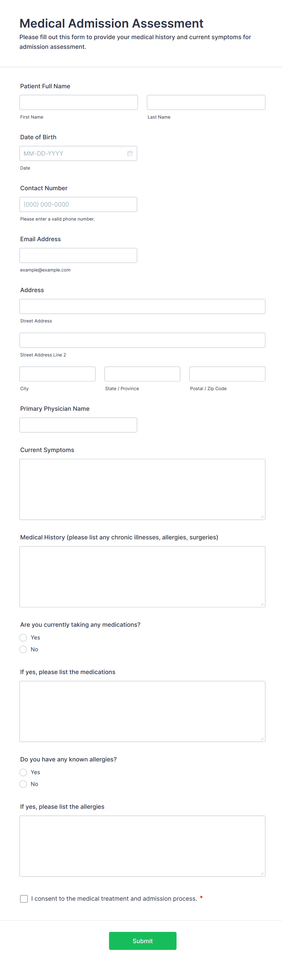
Task: Click the Street Address field
Action: pyautogui.click(x=142, y=306)
